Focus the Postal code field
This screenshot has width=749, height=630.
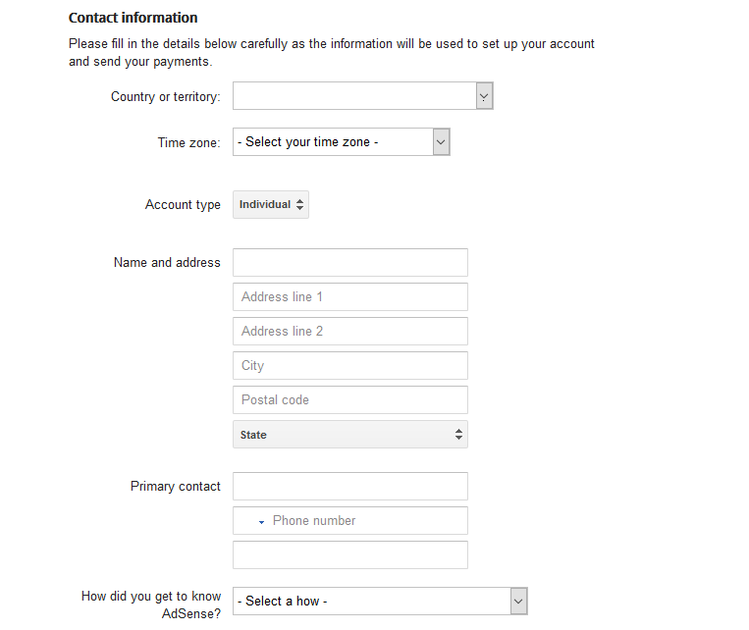pyautogui.click(x=349, y=399)
